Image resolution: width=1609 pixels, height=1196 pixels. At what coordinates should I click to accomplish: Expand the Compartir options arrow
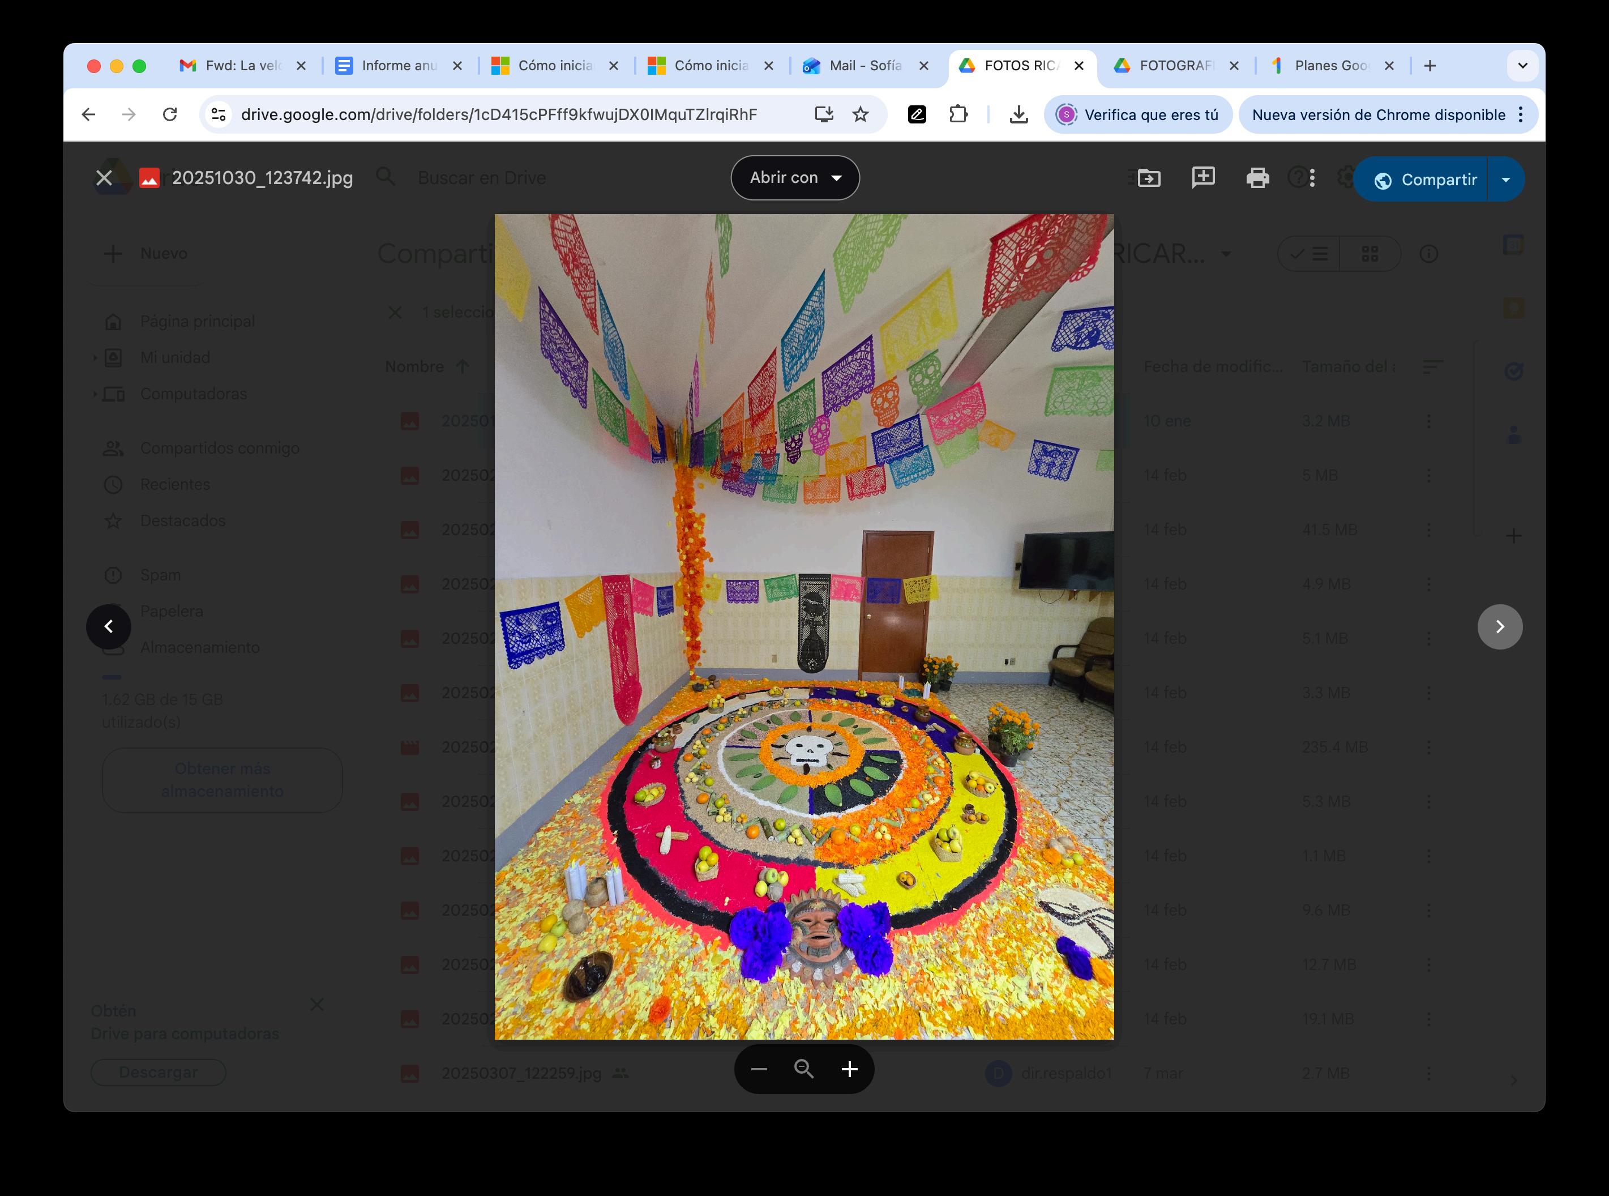(x=1505, y=180)
